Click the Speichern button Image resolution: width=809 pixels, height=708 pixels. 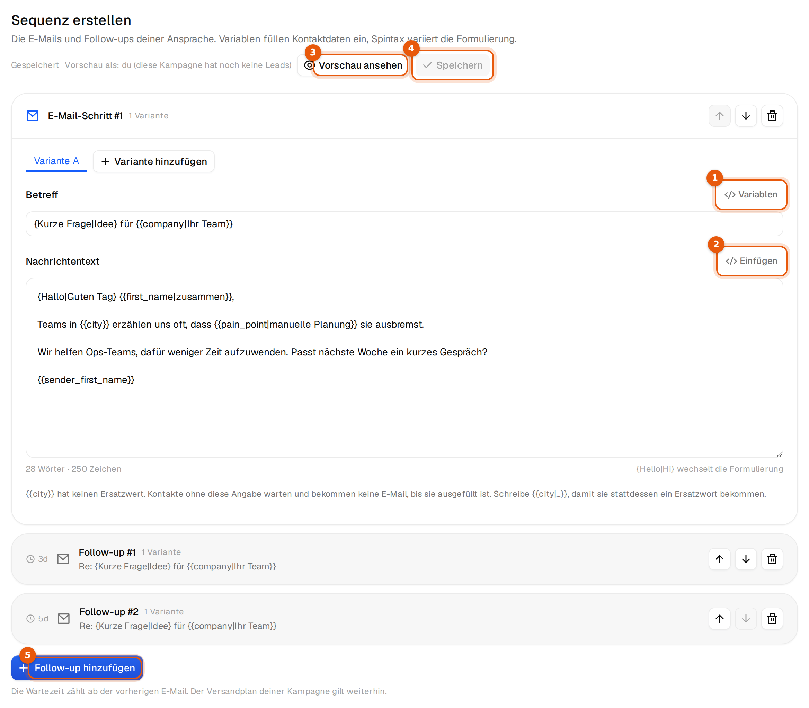pos(453,65)
